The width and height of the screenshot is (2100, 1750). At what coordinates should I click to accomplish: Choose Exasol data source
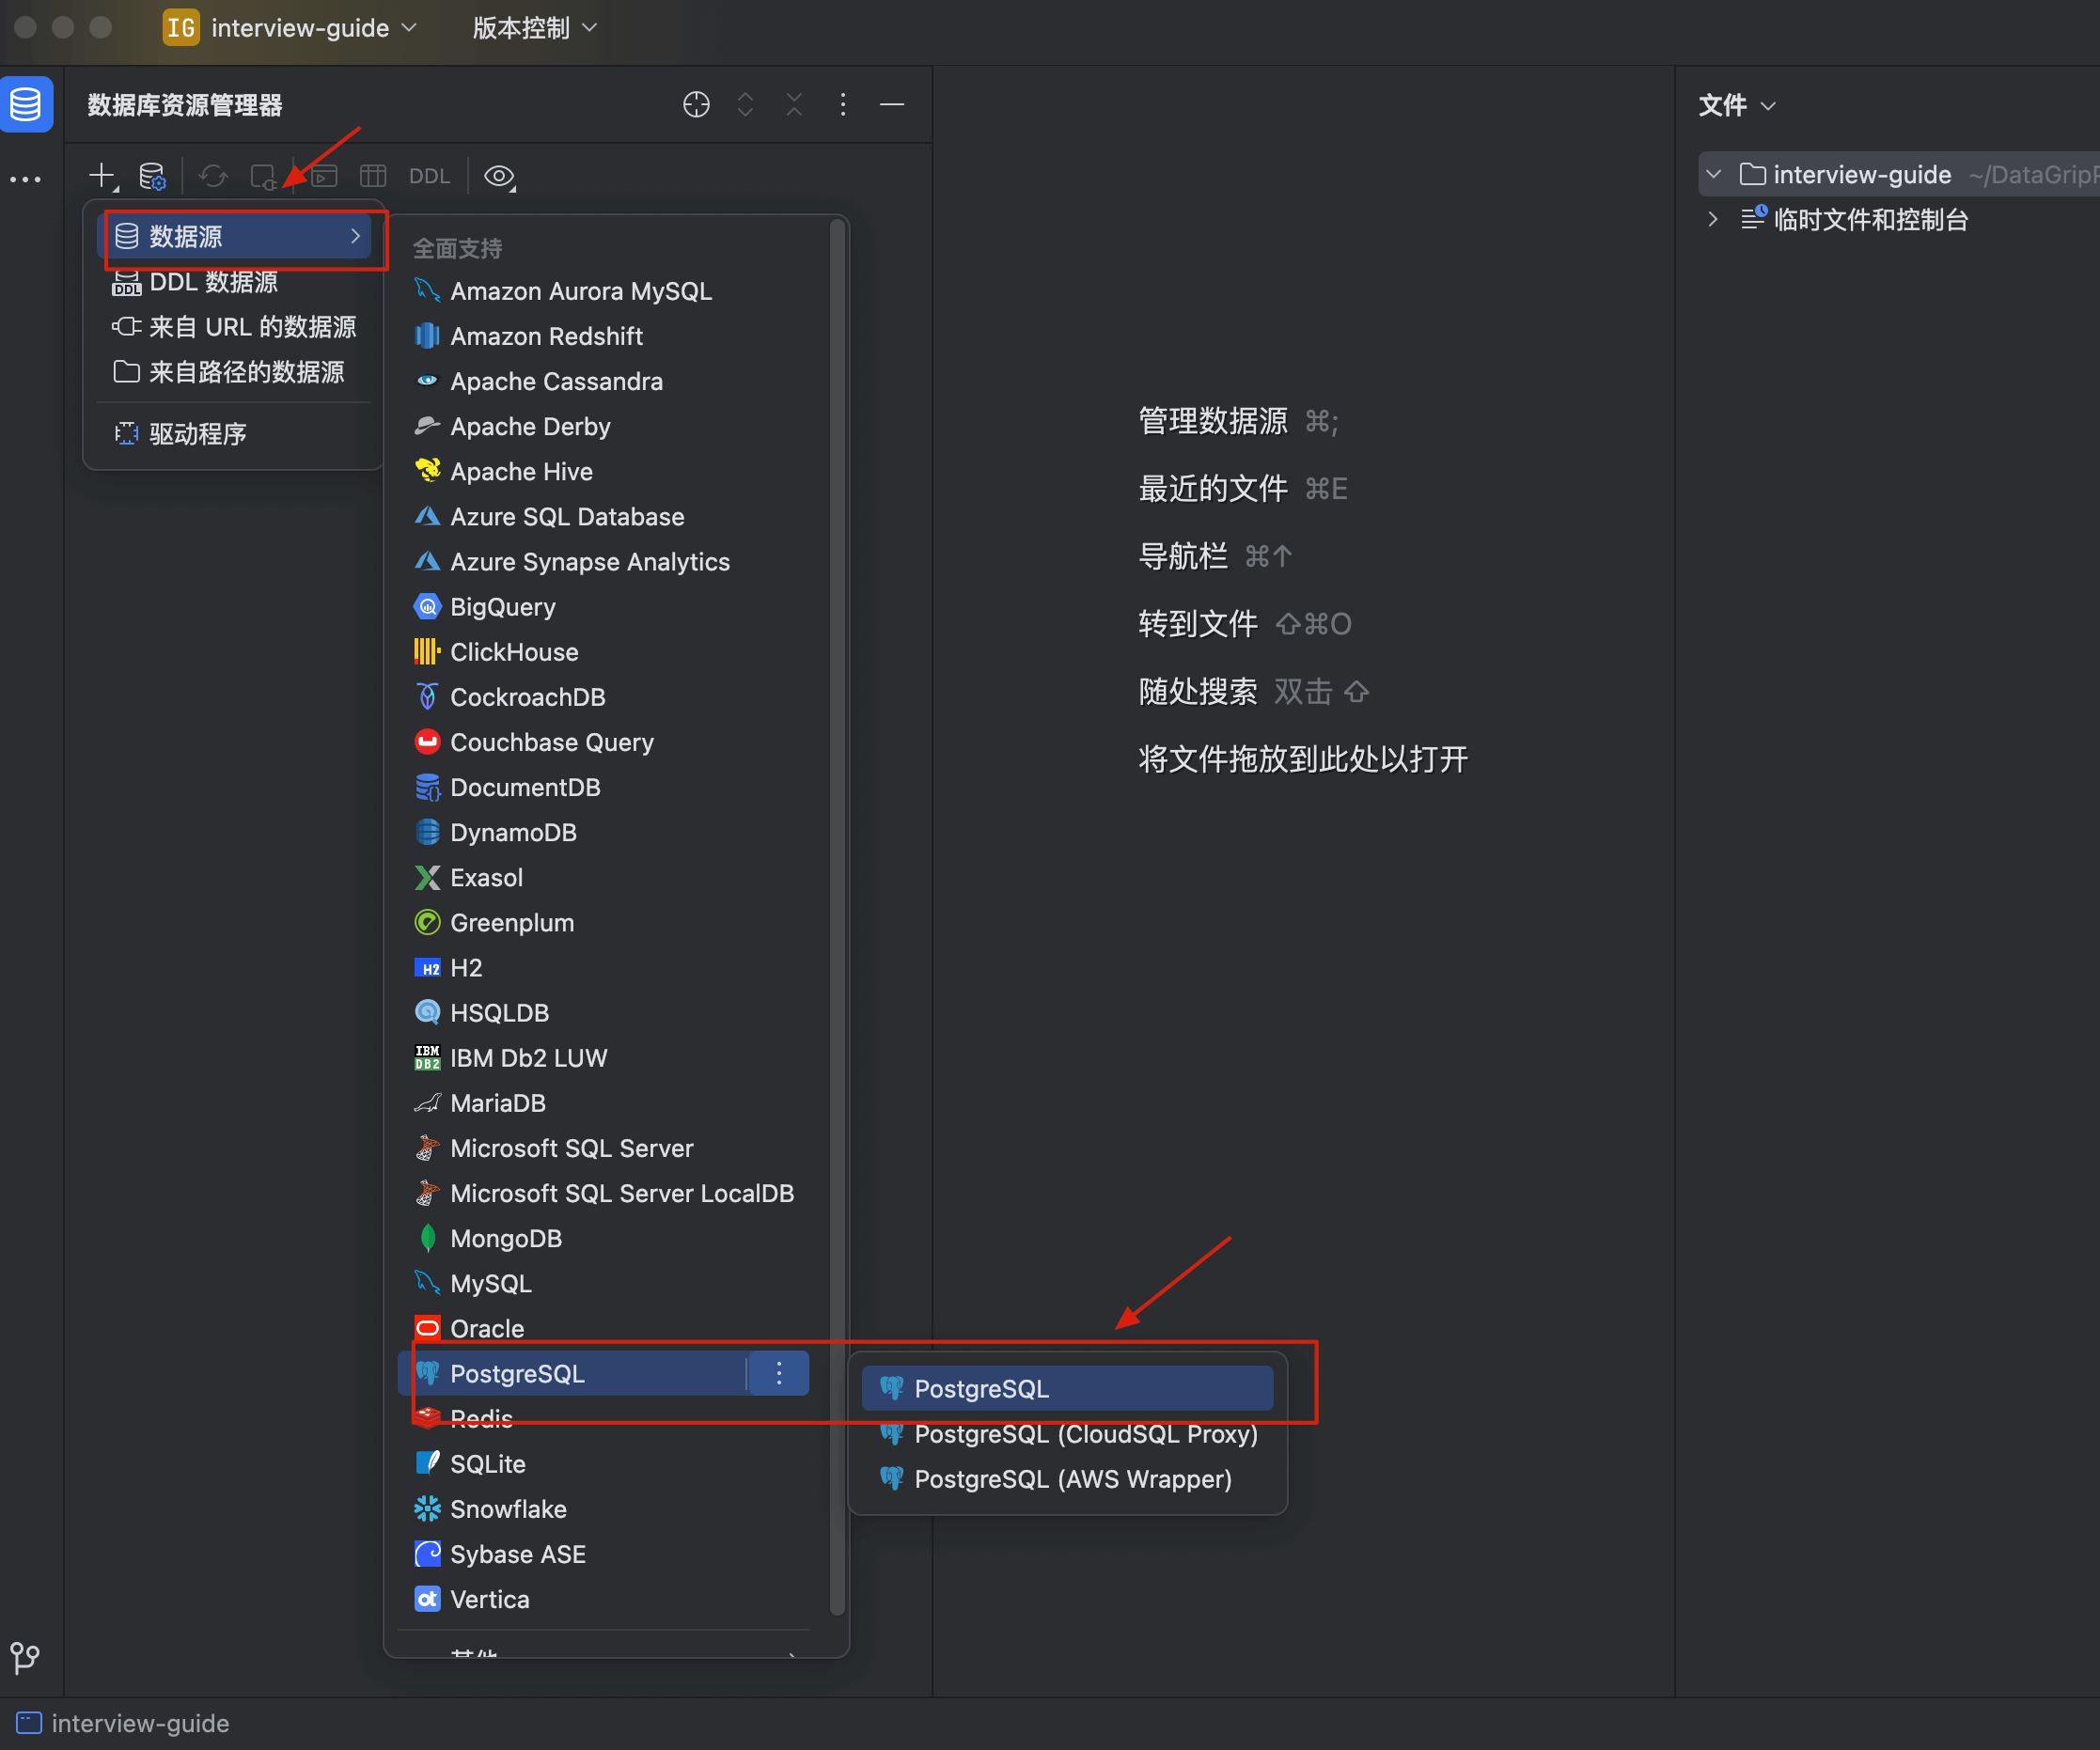click(x=604, y=877)
